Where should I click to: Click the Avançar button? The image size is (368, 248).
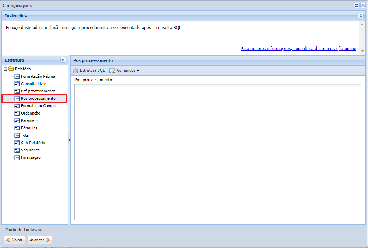(39, 240)
